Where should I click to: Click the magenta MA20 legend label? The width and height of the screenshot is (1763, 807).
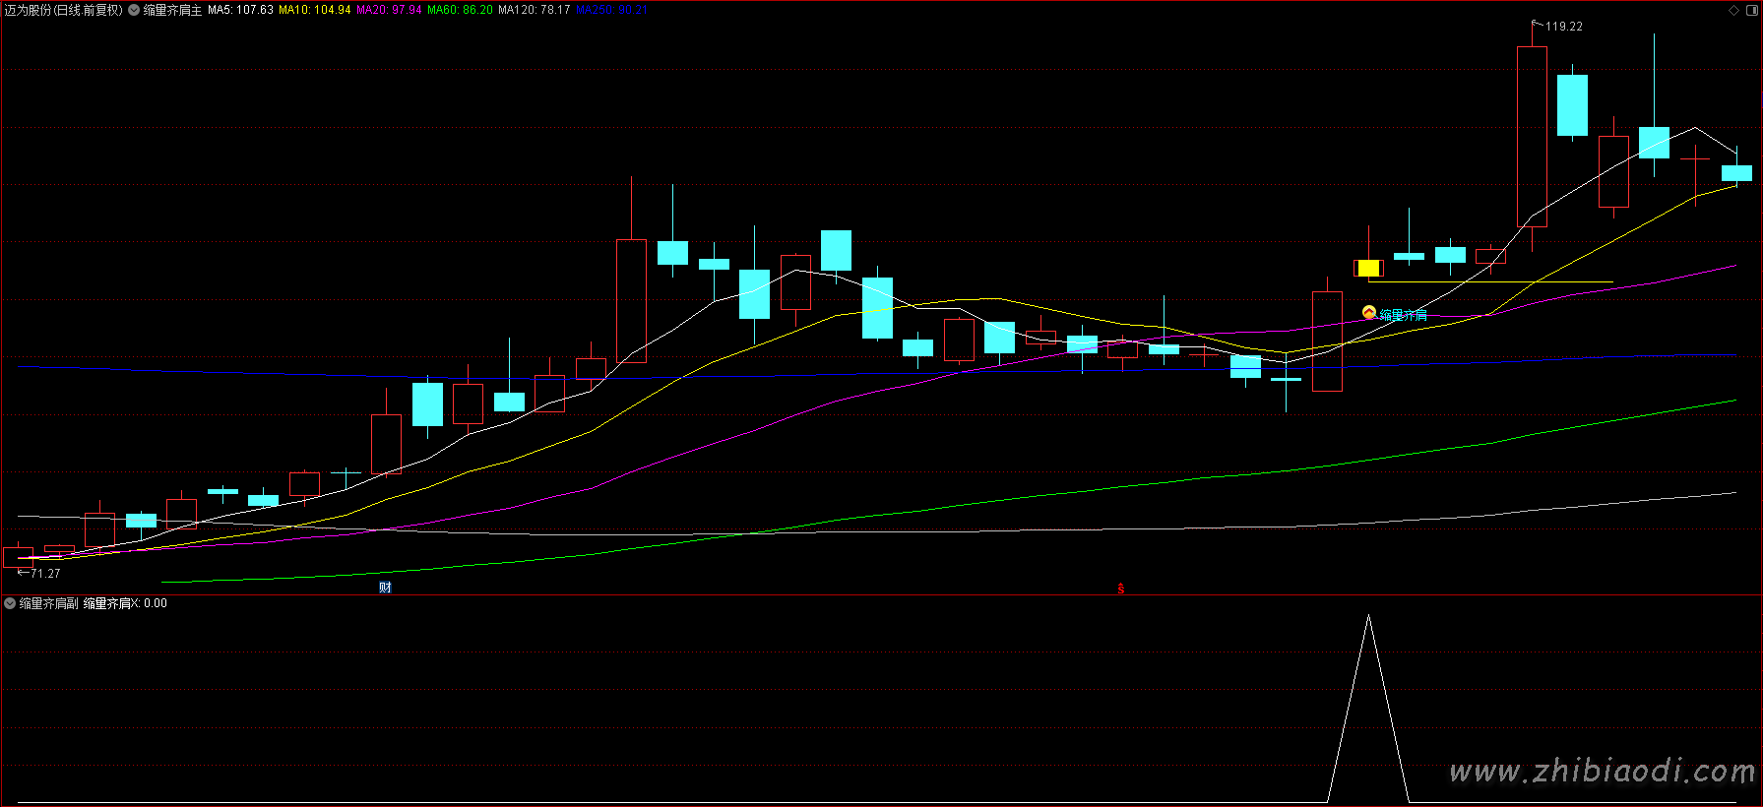coord(389,10)
